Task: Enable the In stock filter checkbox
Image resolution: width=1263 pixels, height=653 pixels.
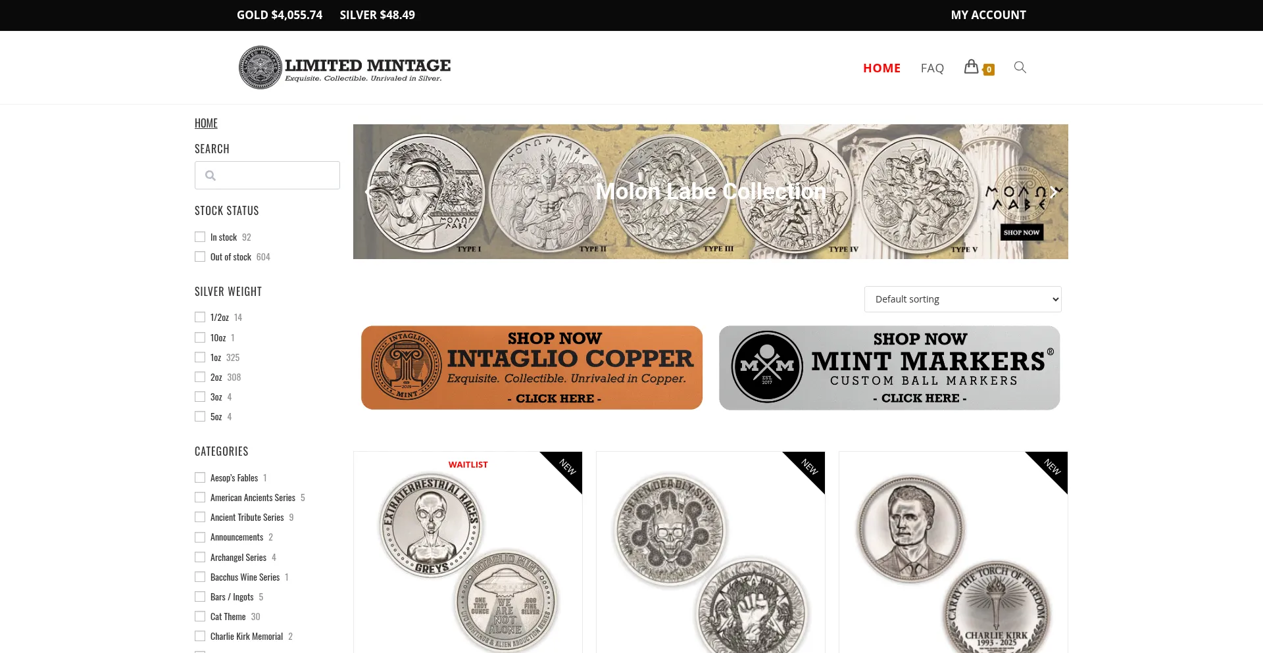Action: tap(200, 237)
